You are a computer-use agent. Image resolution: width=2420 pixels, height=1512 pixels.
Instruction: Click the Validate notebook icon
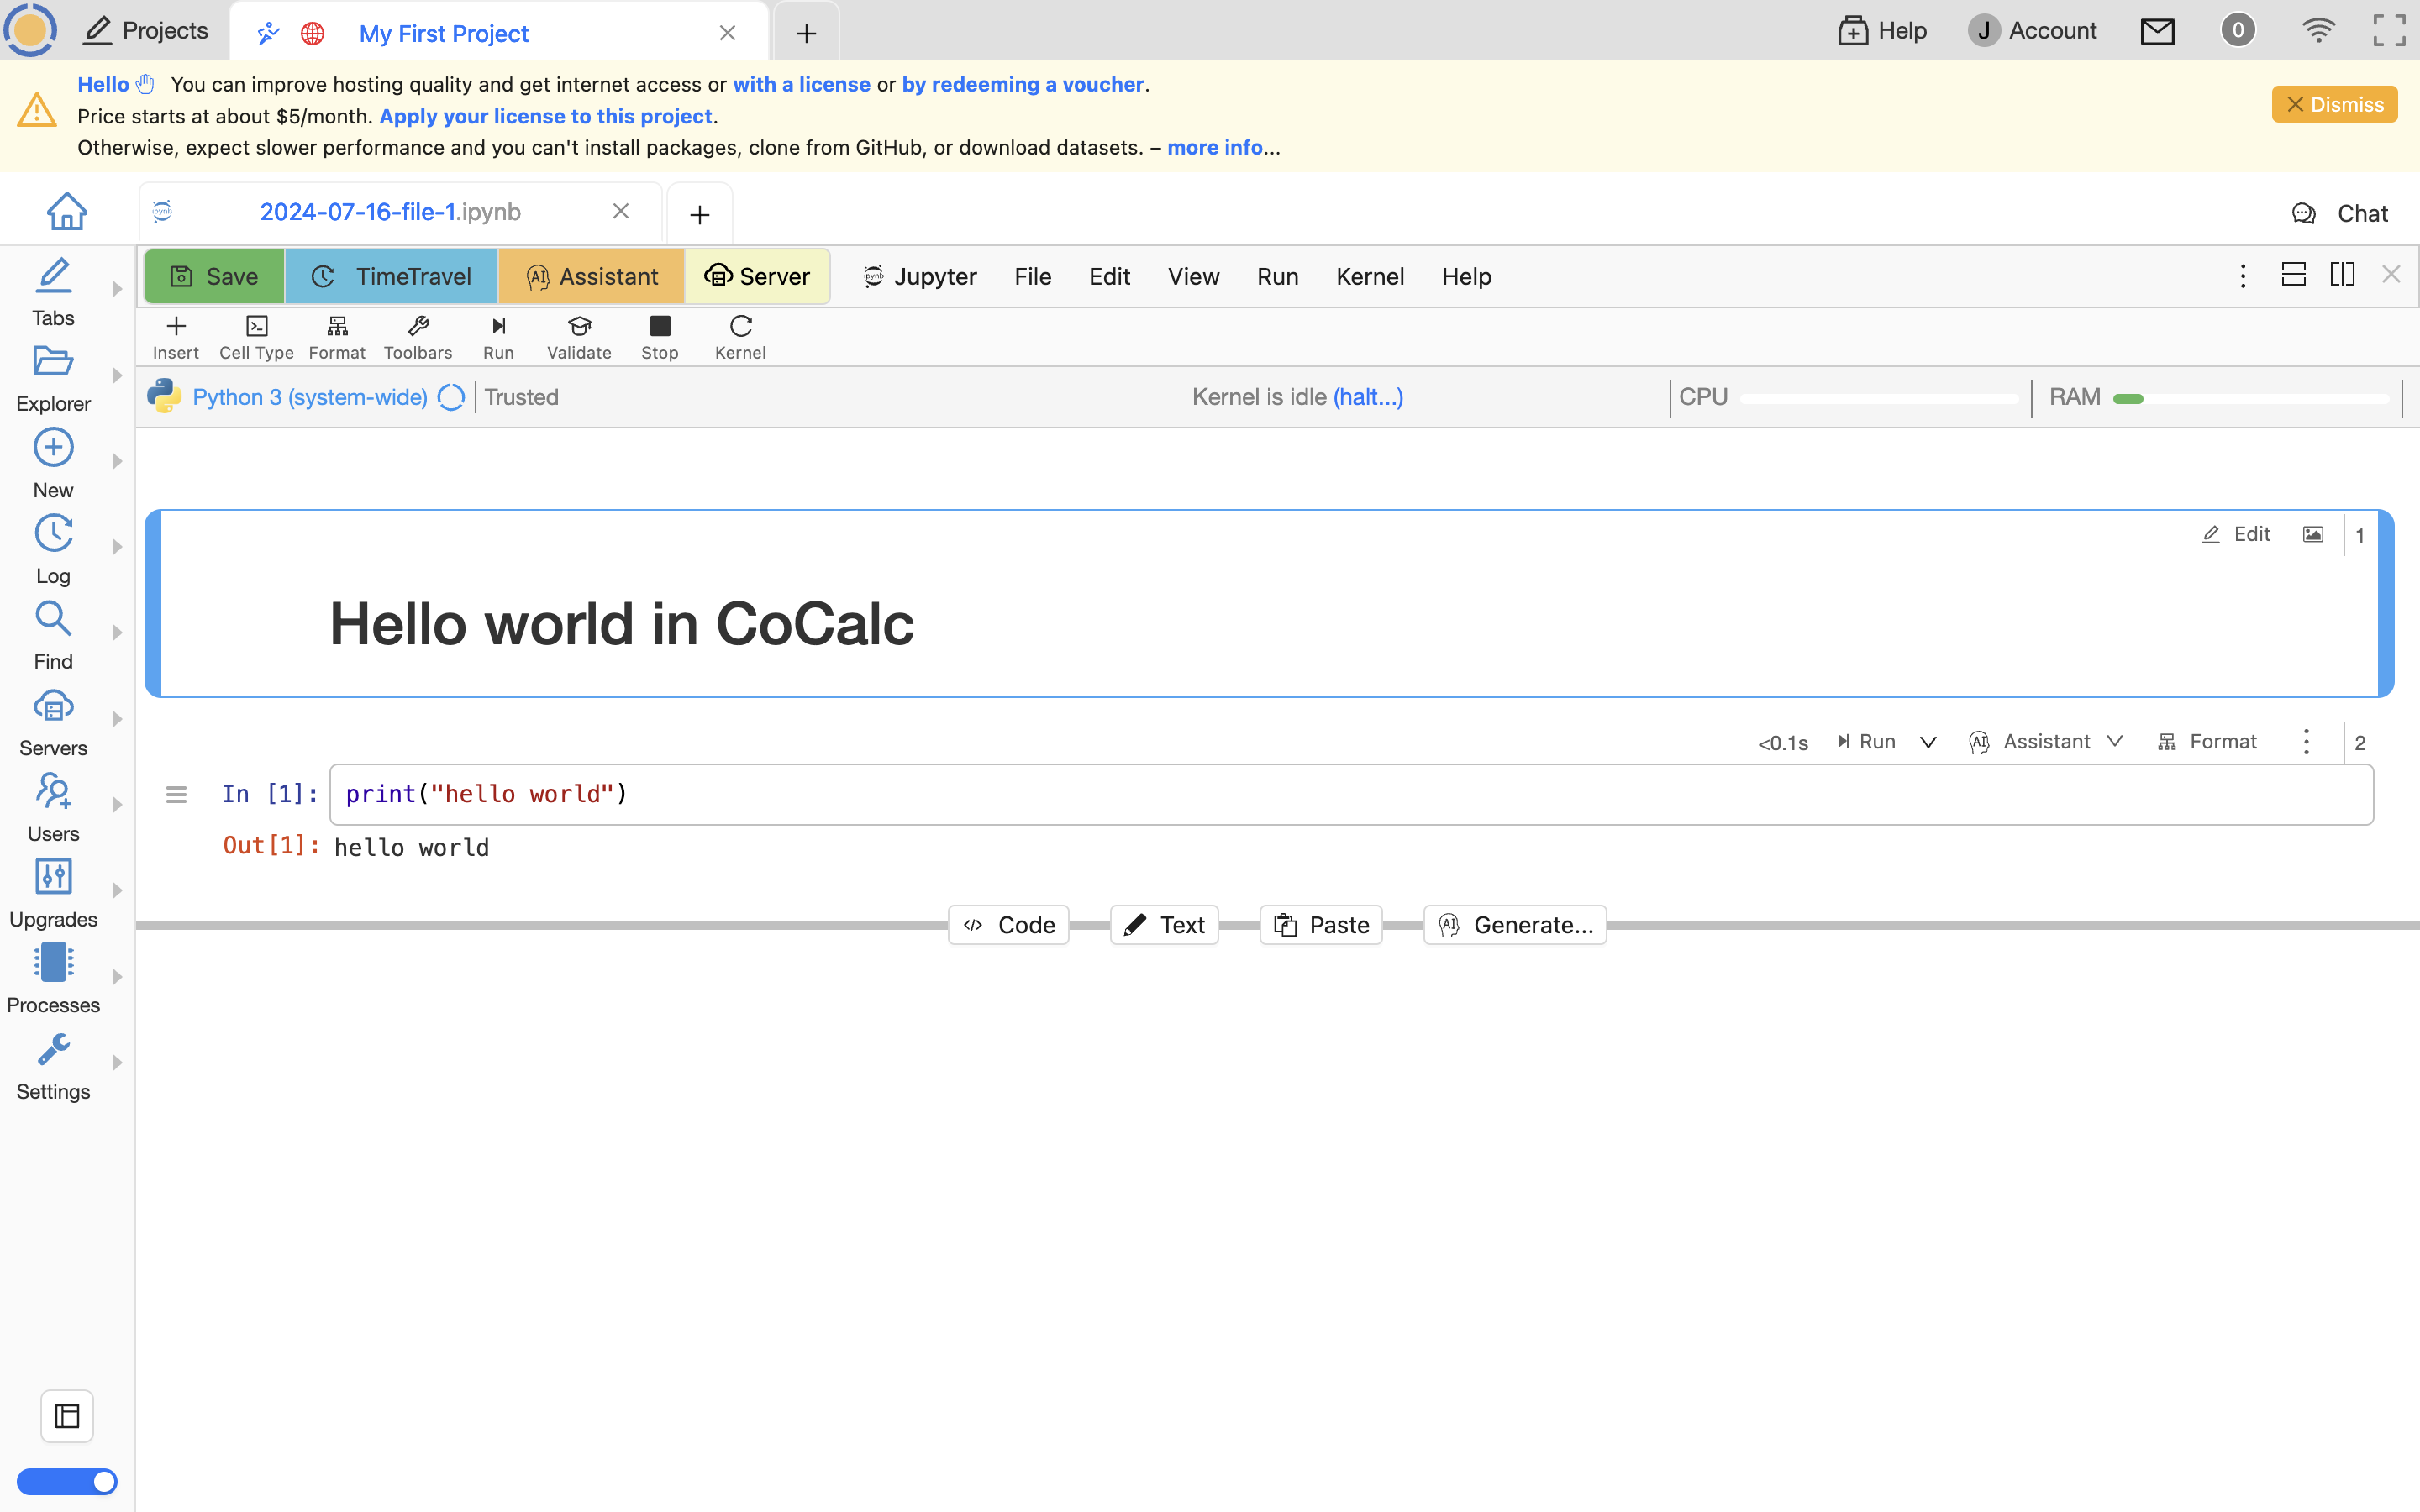(579, 337)
